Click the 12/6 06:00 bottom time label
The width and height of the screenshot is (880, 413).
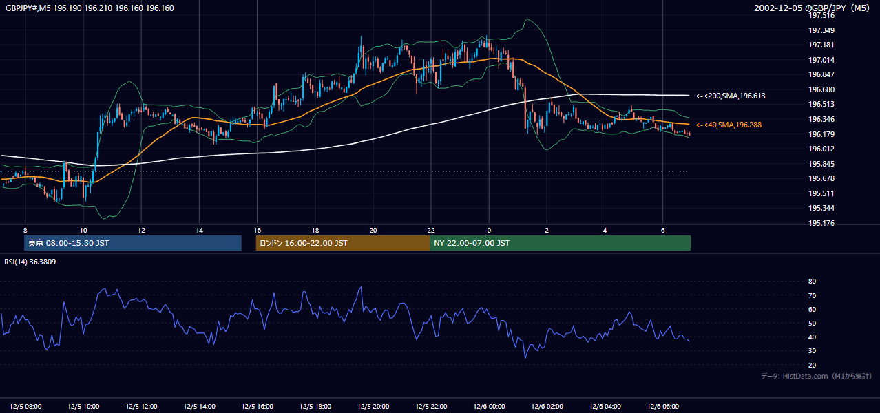(x=663, y=406)
